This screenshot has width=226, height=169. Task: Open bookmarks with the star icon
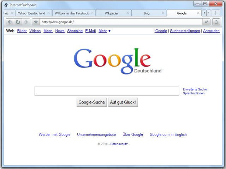pos(36,22)
